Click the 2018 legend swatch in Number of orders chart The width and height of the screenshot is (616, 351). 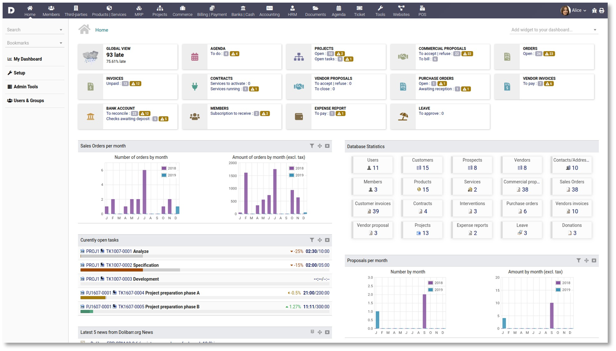pos(164,168)
